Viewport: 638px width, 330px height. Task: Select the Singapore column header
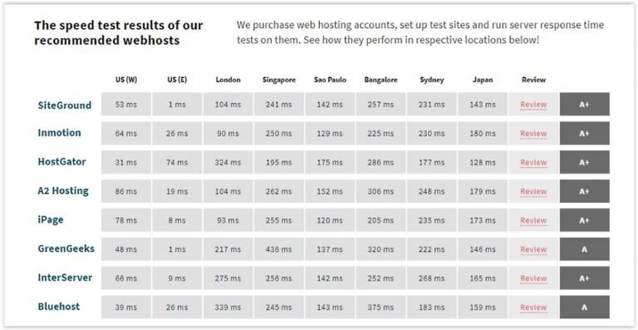279,80
